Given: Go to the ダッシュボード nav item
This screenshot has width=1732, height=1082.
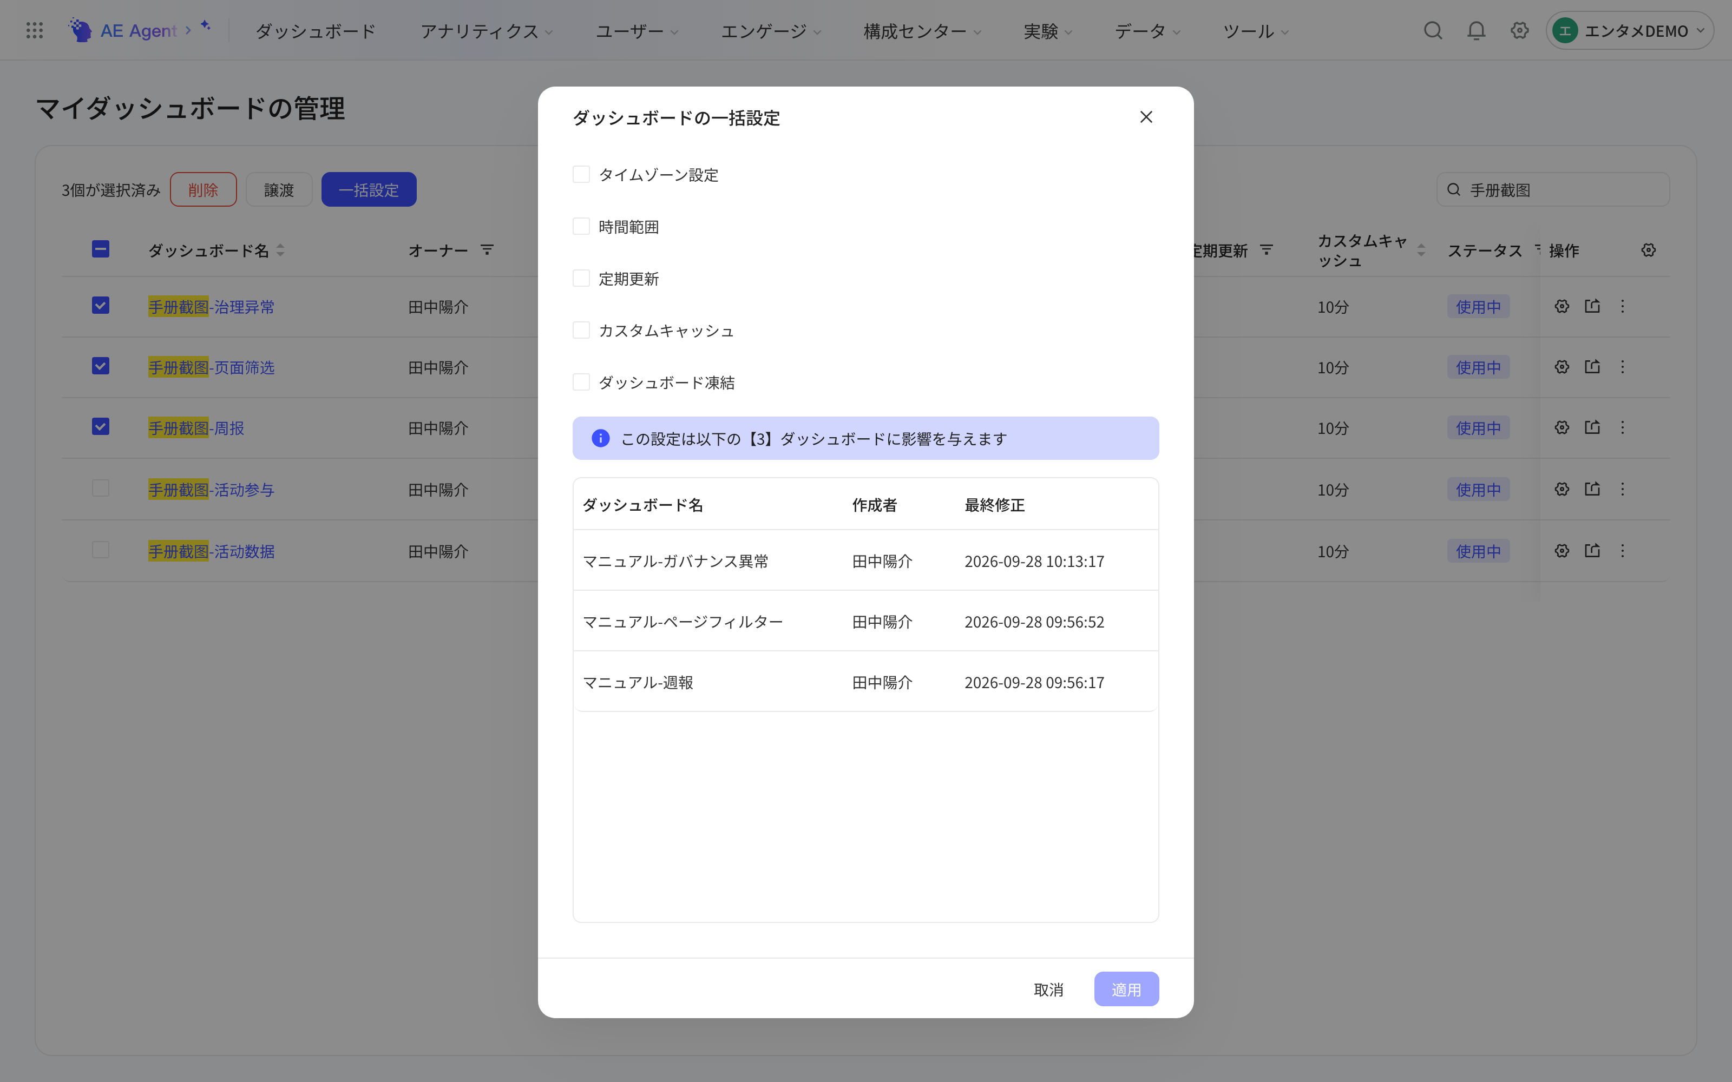Looking at the screenshot, I should click(316, 31).
